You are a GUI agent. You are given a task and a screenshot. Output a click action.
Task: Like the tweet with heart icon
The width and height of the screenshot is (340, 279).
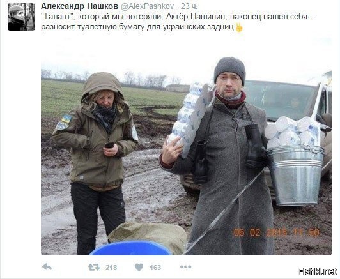pos(139,267)
